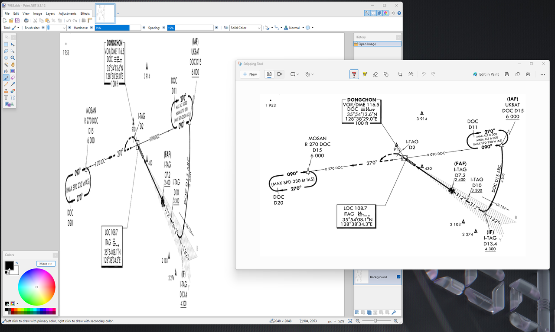Activate the Zoom tool in the toolbox

point(13,58)
